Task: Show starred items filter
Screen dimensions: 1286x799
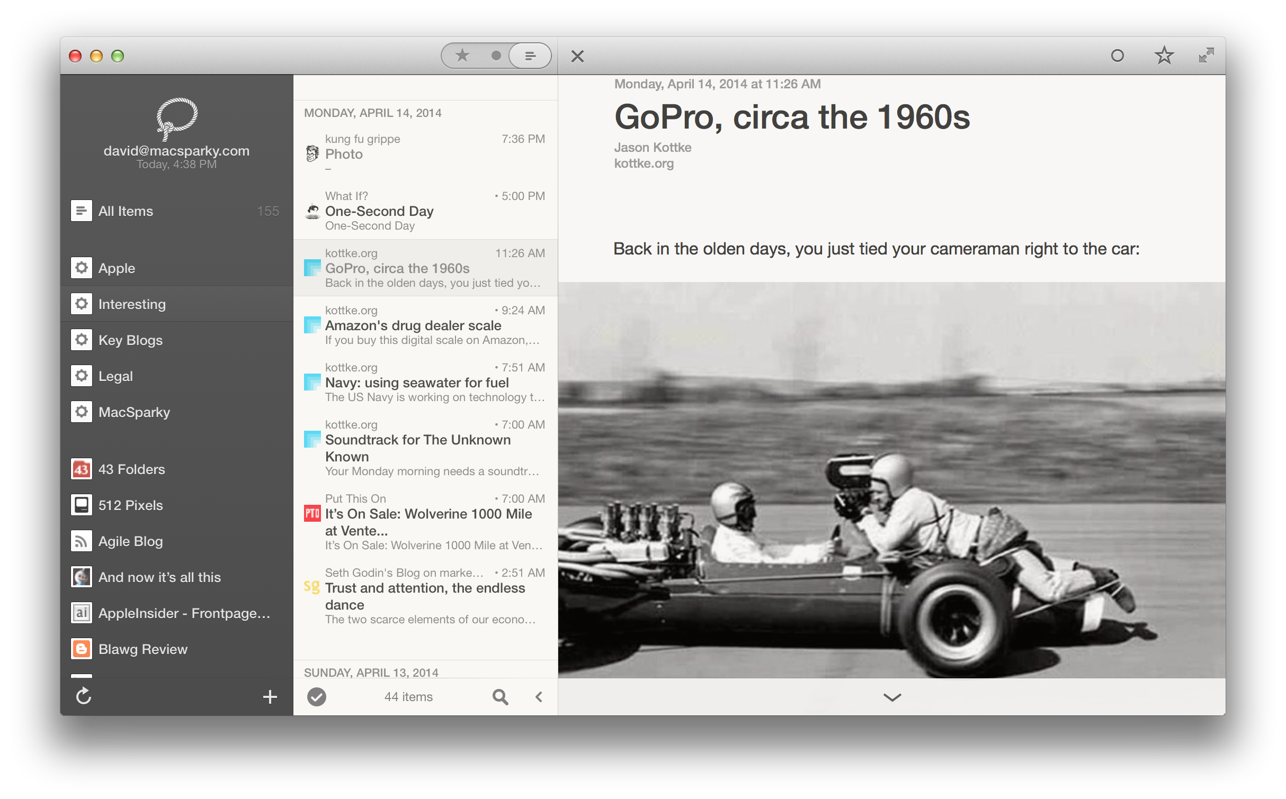Action: [462, 56]
